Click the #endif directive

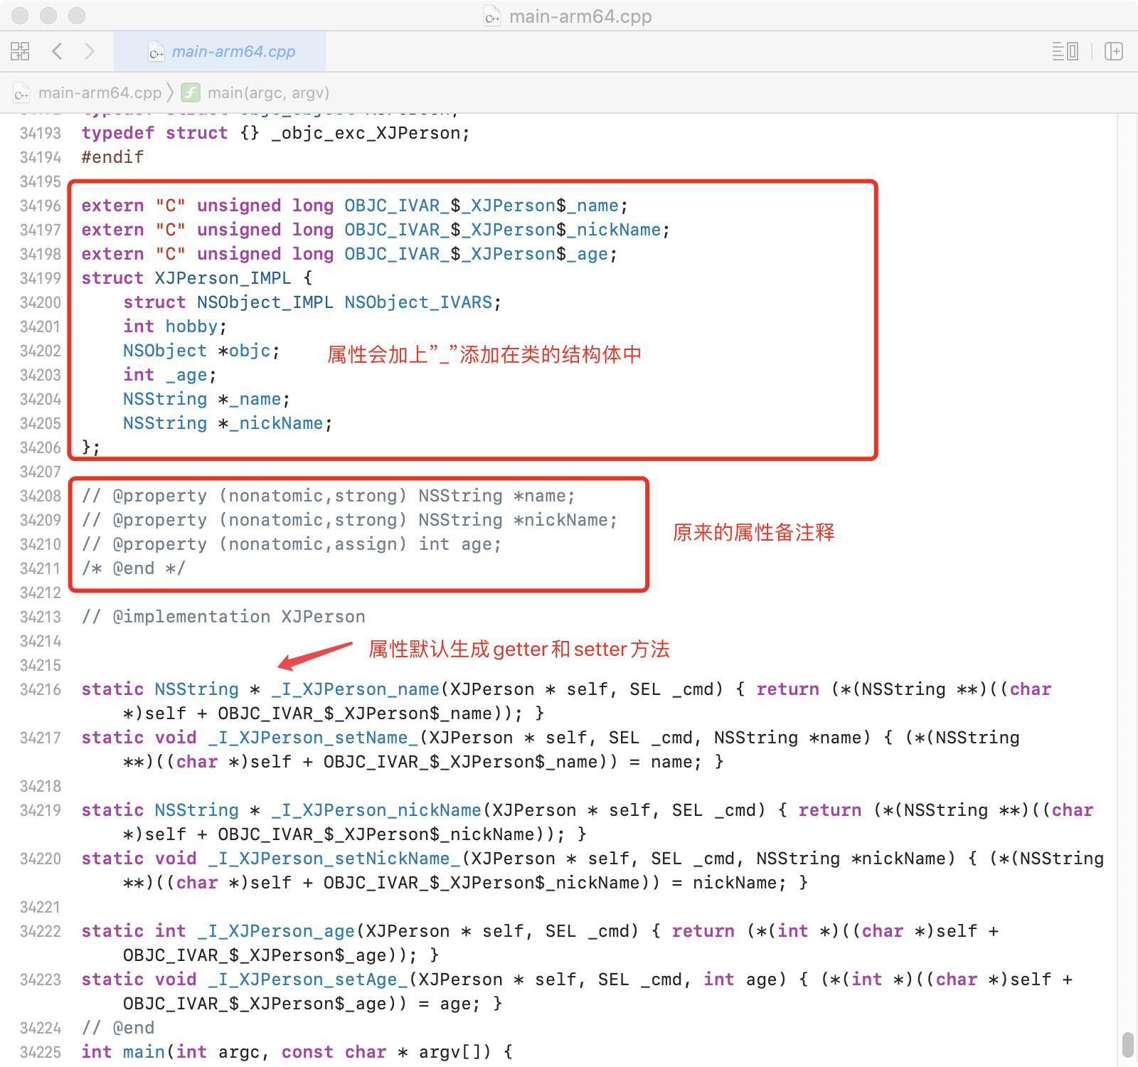pos(112,157)
